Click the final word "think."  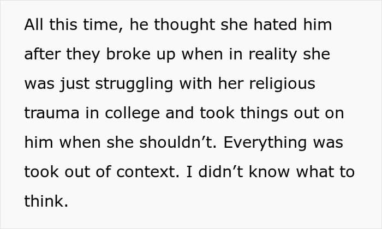(46, 201)
